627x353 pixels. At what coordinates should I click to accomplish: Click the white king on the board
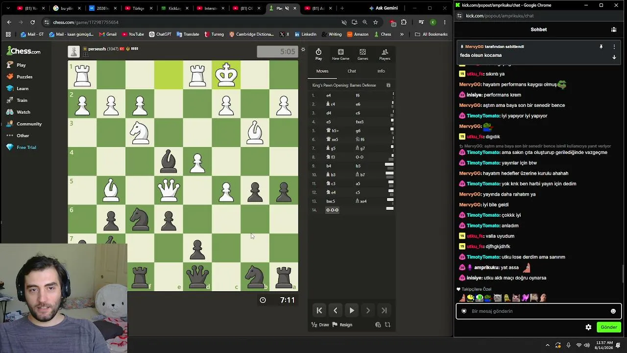tap(226, 75)
